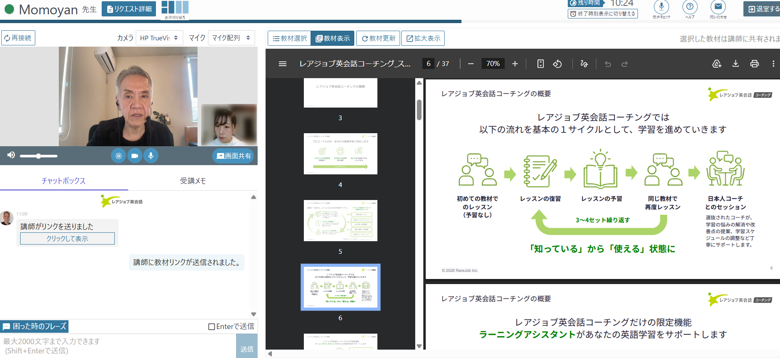
Task: Undo the last PDF annotation
Action: coord(608,64)
